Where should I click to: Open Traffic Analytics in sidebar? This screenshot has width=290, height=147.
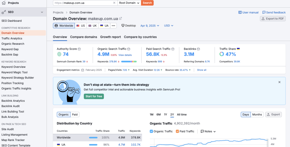tap(12, 38)
